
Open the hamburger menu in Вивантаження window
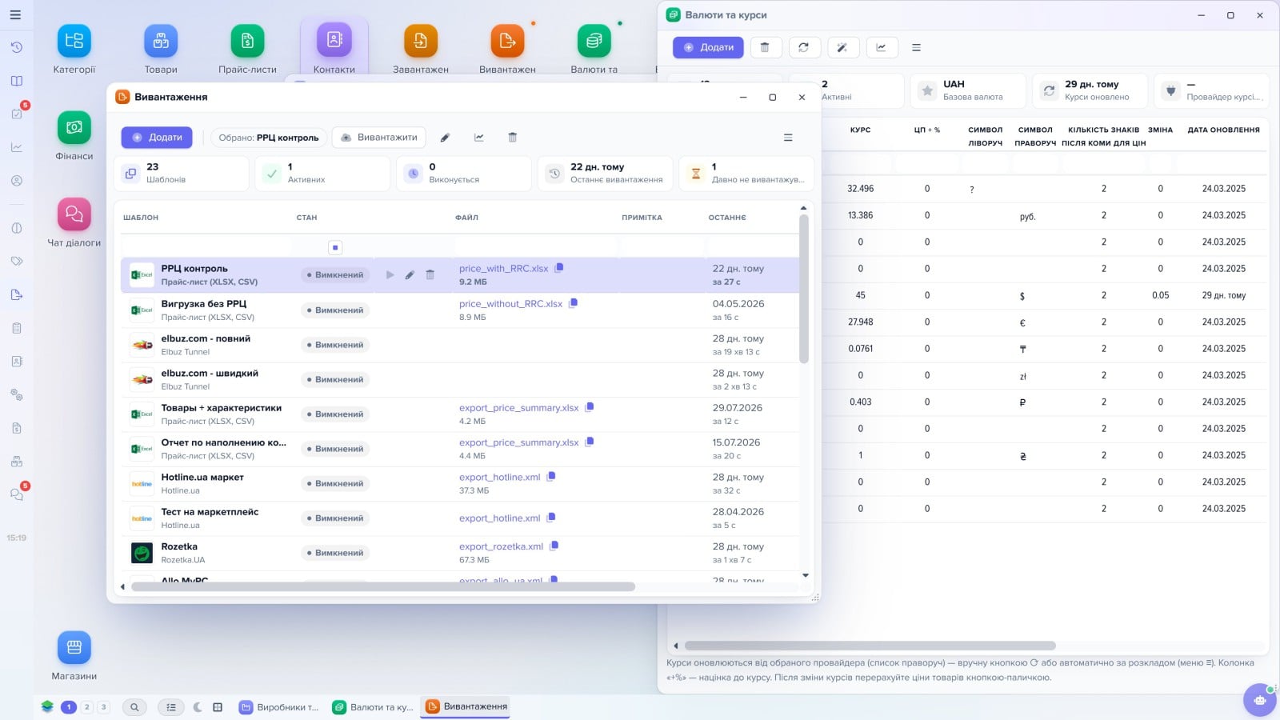pos(788,138)
